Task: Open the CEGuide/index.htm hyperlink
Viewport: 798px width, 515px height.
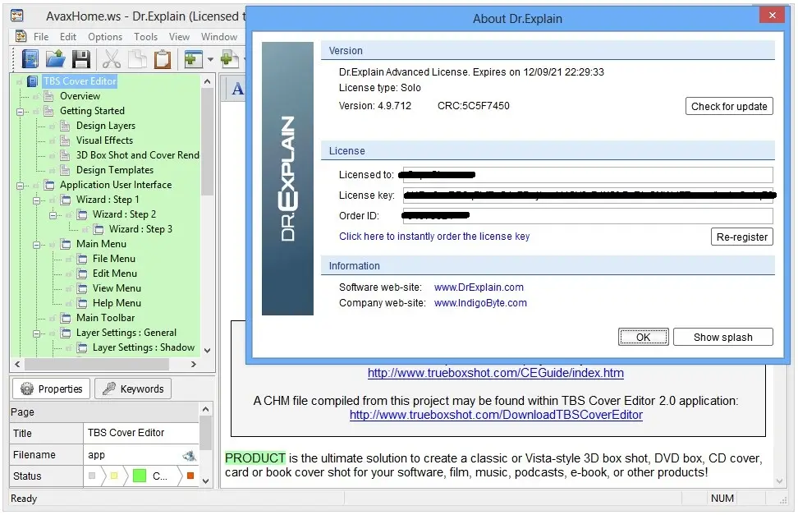Action: click(495, 373)
